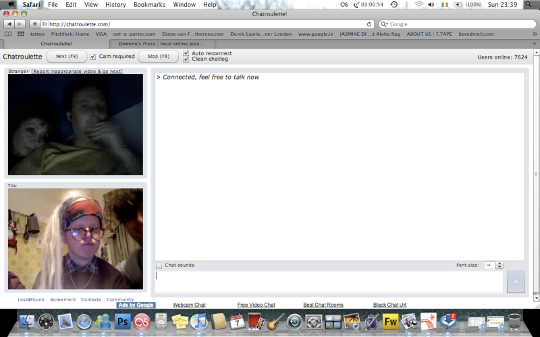This screenshot has height=337, width=540.
Task: Show more bookmarks via the chevron overflow
Action: coord(535,34)
